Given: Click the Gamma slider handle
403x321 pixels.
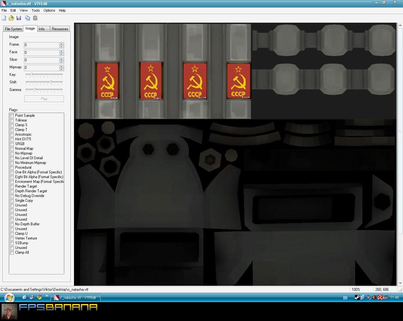Looking at the screenshot, I should point(35,90).
